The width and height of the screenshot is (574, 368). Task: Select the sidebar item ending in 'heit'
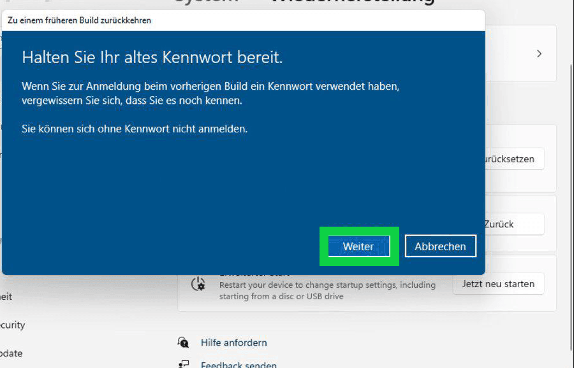[6, 297]
